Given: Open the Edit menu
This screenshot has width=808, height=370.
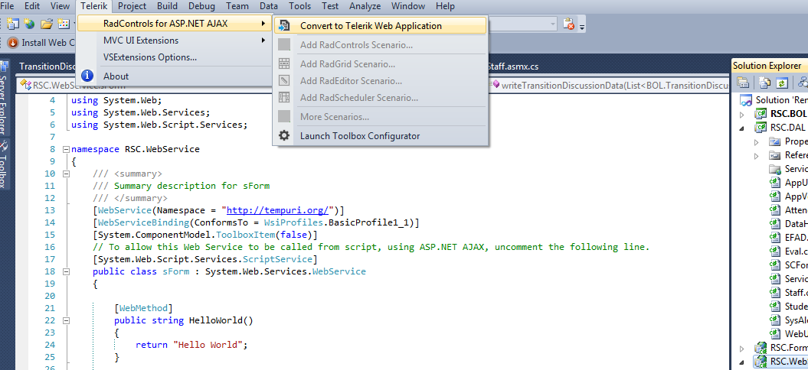Looking at the screenshot, I should (32, 6).
